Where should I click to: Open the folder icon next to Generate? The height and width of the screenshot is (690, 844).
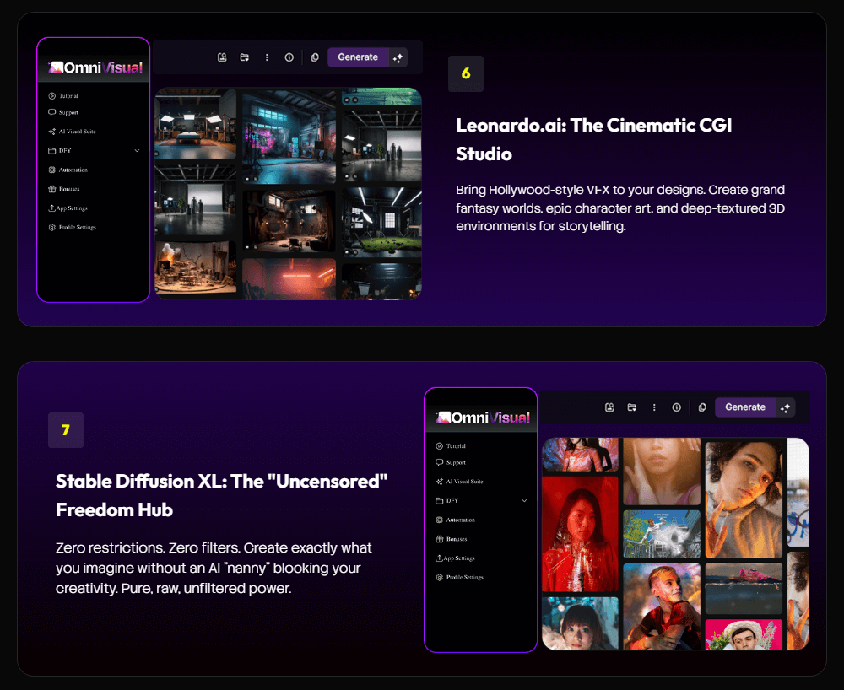(x=245, y=57)
